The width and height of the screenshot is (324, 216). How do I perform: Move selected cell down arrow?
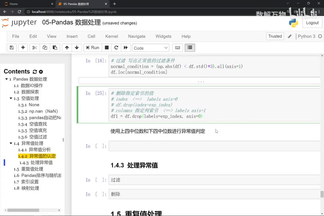pyautogui.click(x=77, y=48)
